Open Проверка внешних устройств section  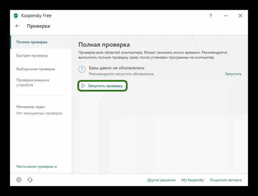33,82
